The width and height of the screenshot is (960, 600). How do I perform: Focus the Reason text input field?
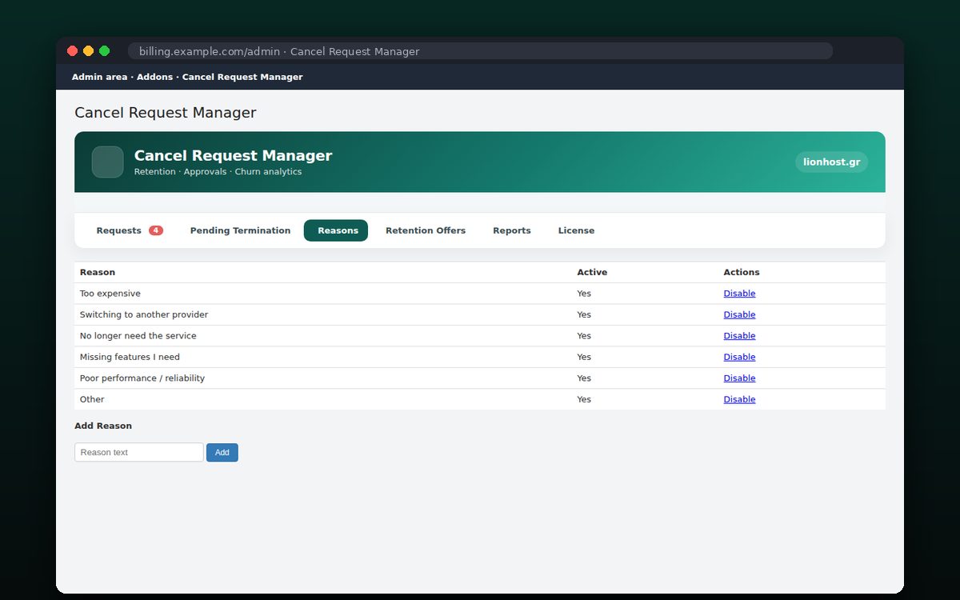coord(139,452)
